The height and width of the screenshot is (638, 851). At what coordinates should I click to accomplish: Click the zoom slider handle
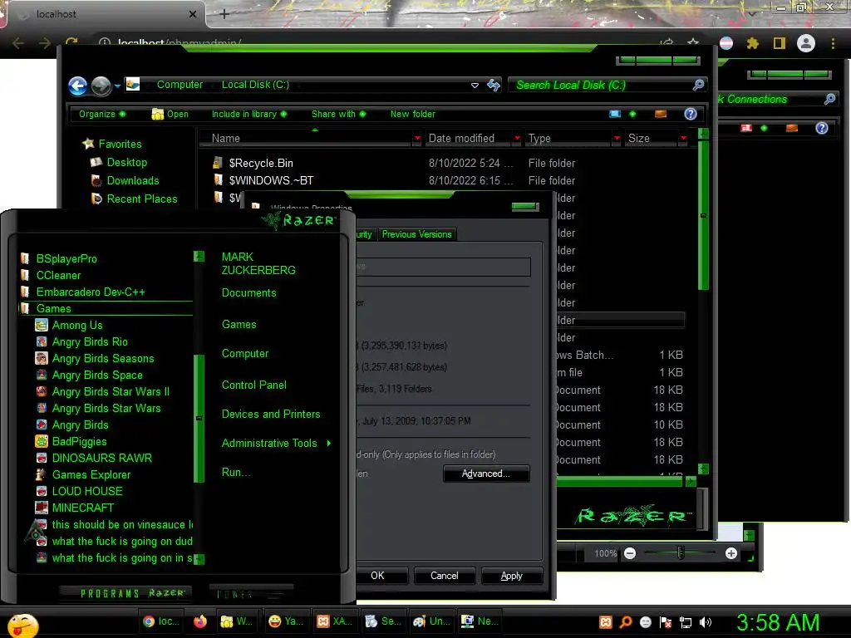point(681,552)
